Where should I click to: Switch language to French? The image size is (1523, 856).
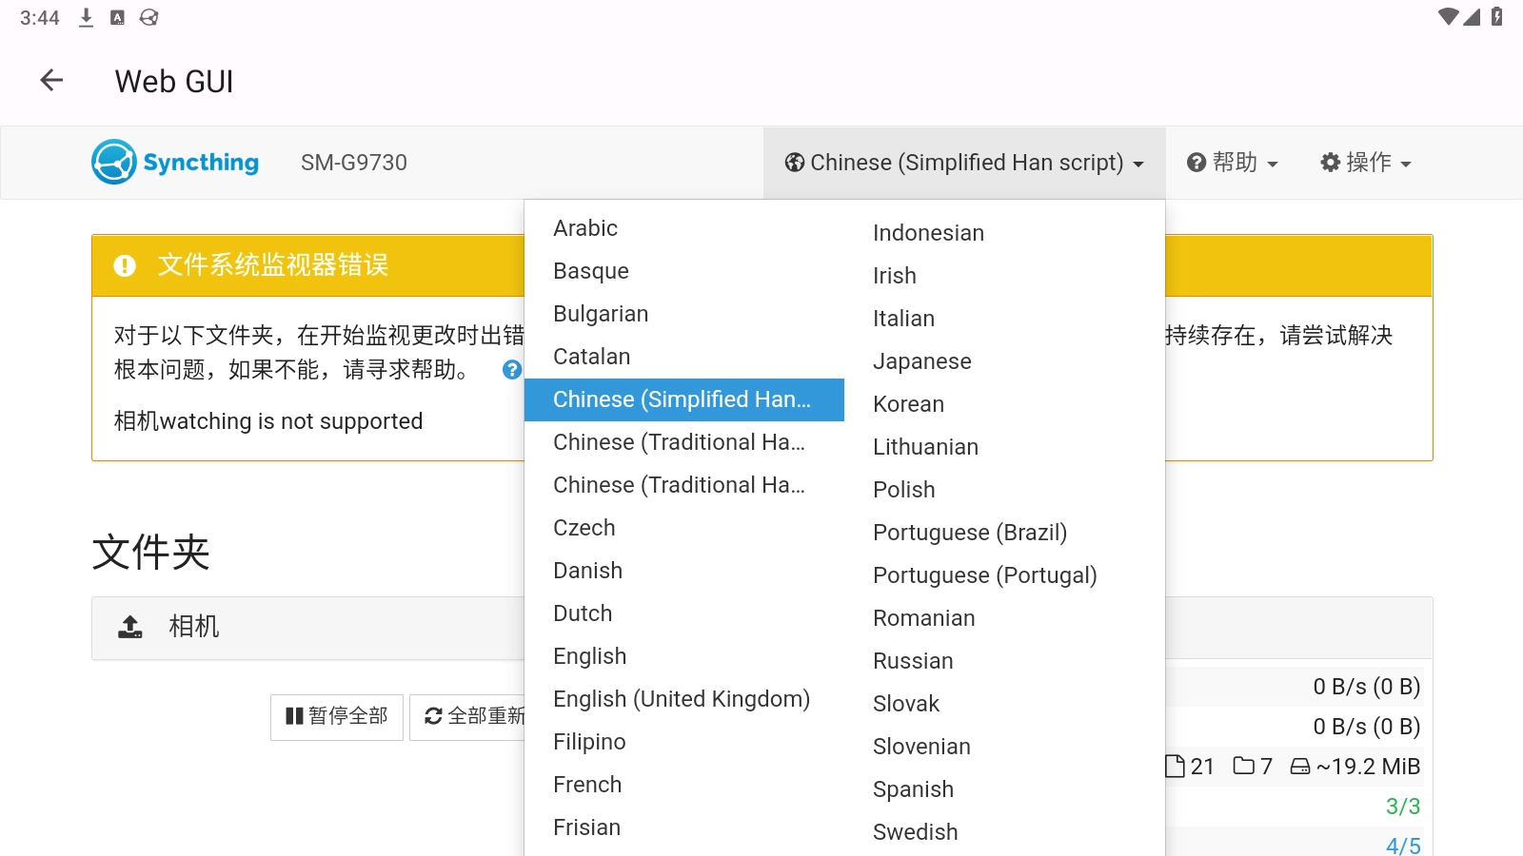tap(587, 785)
